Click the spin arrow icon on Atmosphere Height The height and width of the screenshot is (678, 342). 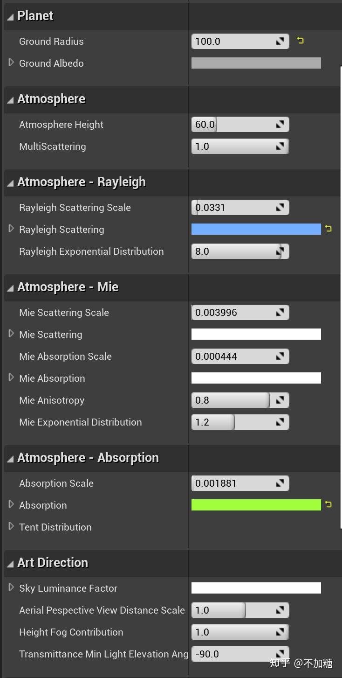coord(280,125)
